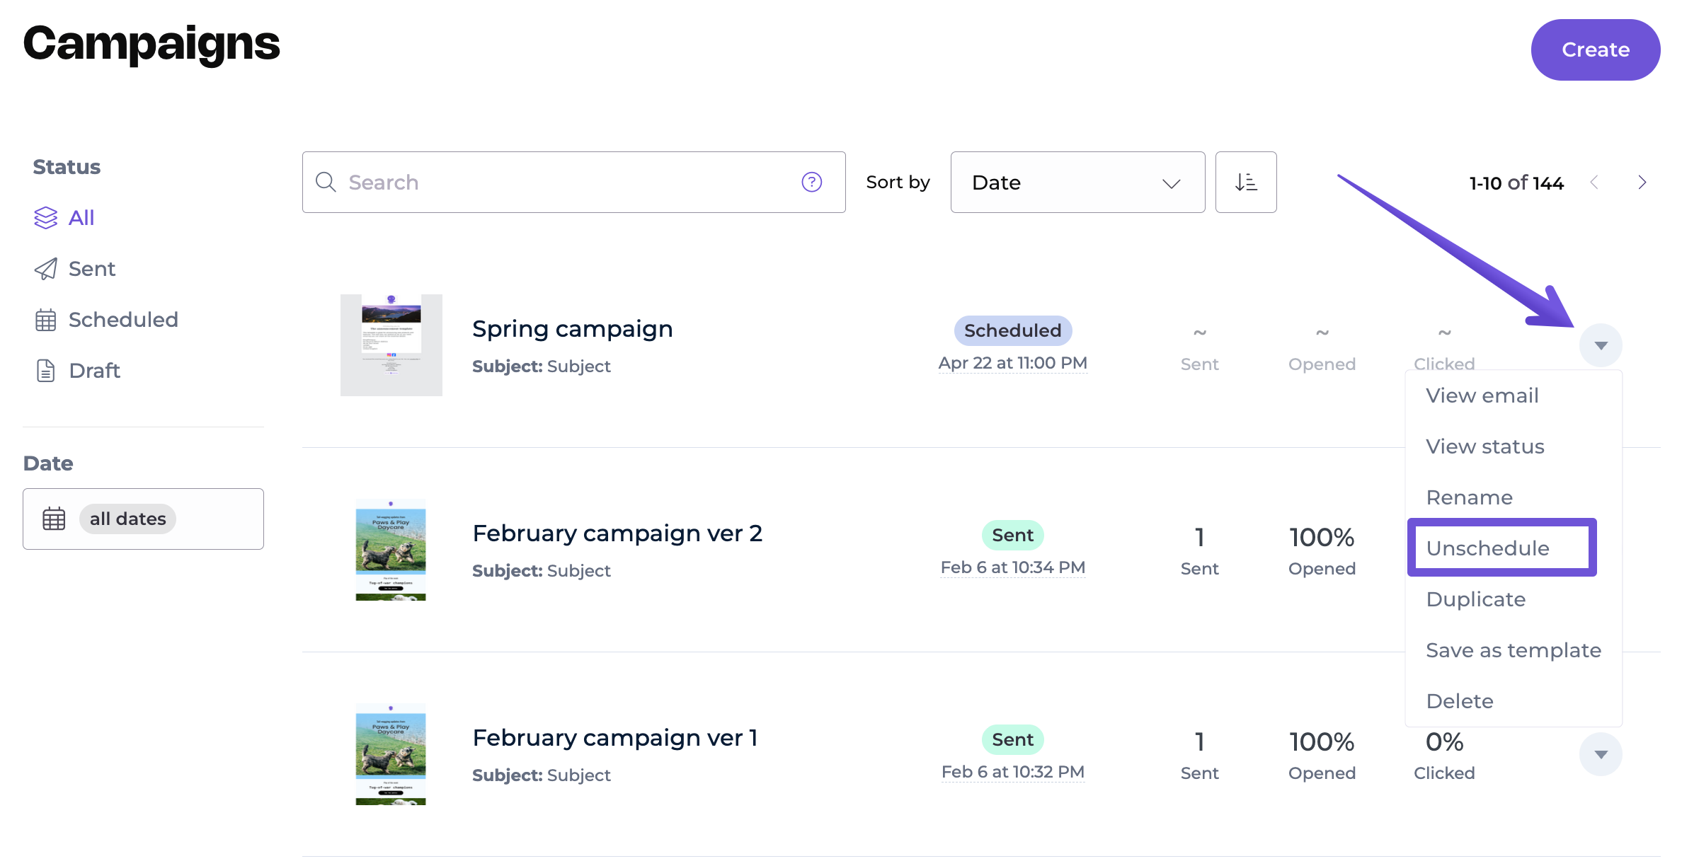1682x866 pixels.
Task: Click the calendar icon in the date filter
Action: pyautogui.click(x=54, y=519)
